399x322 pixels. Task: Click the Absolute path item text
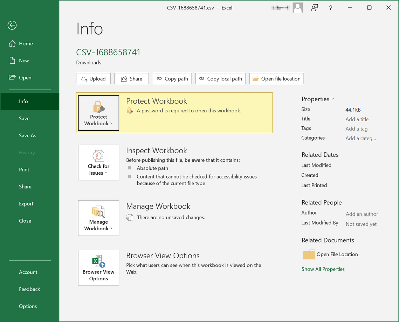[x=152, y=168]
